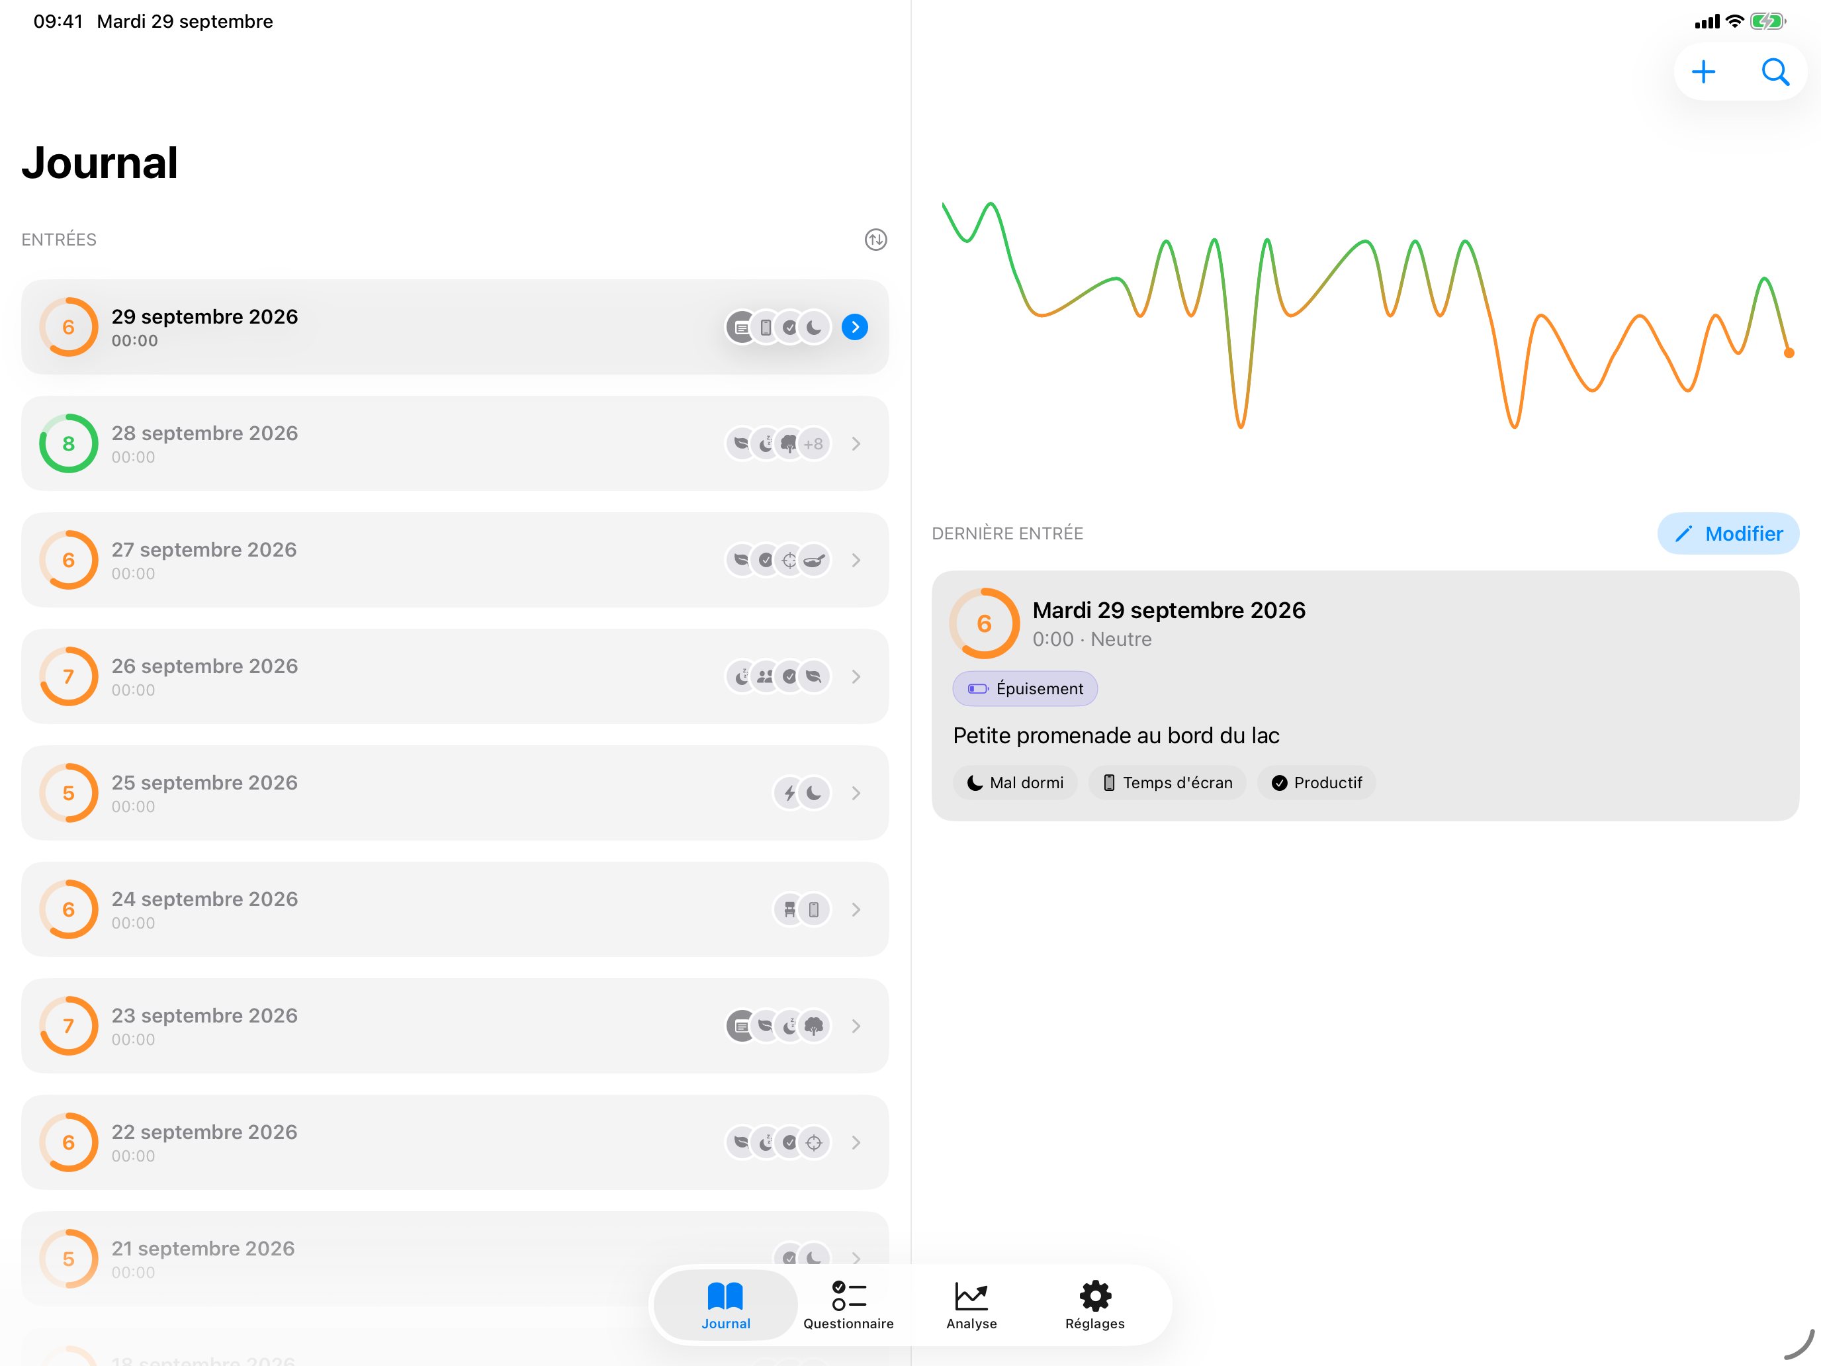
Task: Open the Réglages tab
Action: [x=1095, y=1306]
